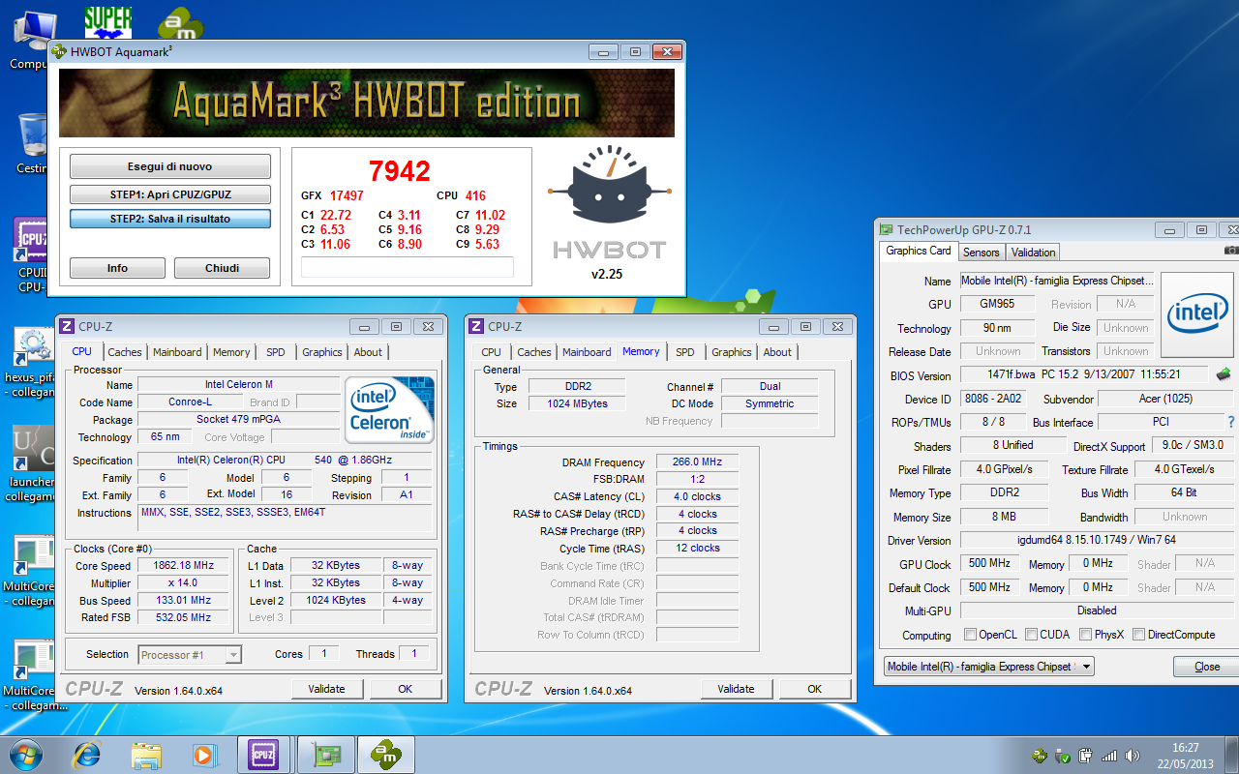The image size is (1239, 774).
Task: Click OK in left CPU-Z window
Action: [406, 689]
